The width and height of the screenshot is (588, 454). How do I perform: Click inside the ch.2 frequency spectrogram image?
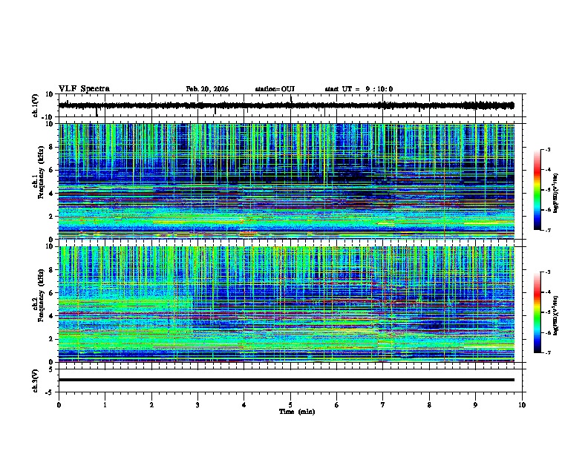click(x=286, y=304)
